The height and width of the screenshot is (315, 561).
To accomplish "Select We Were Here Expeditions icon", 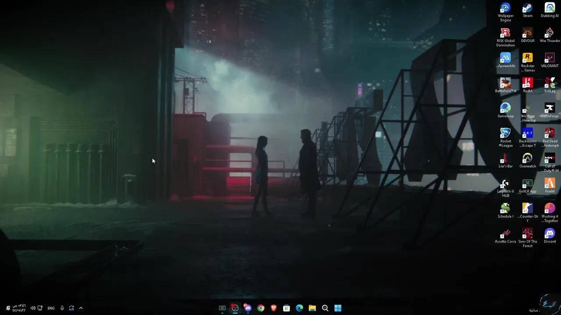I will [528, 113].
